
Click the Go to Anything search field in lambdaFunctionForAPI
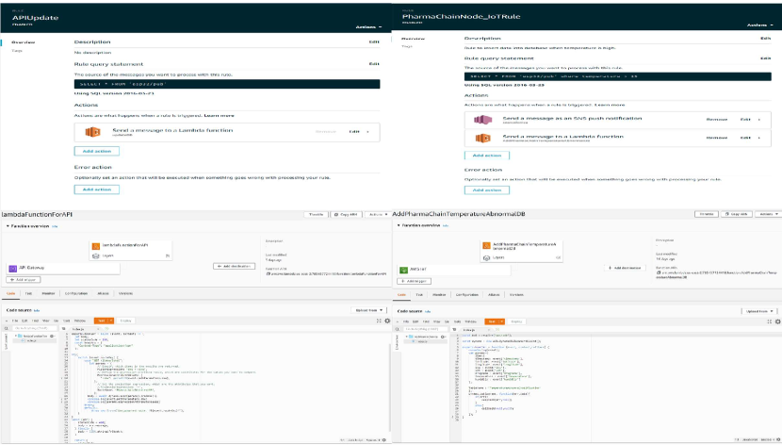pos(34,329)
